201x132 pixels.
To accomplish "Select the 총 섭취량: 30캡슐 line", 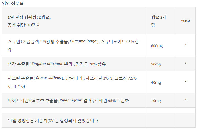I will click(24, 25).
